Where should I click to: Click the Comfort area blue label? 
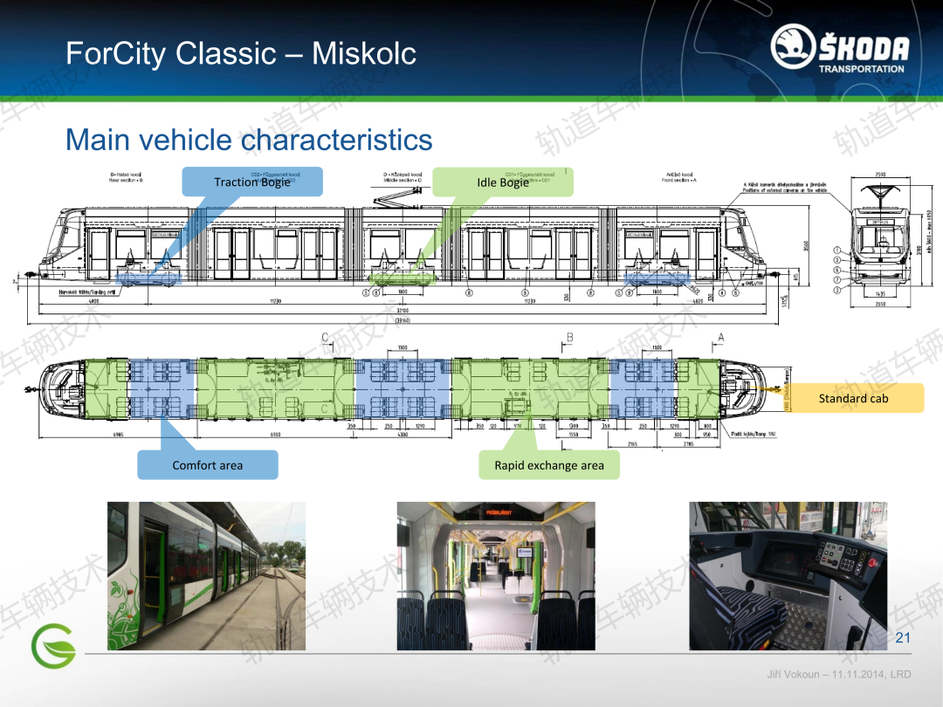[208, 464]
